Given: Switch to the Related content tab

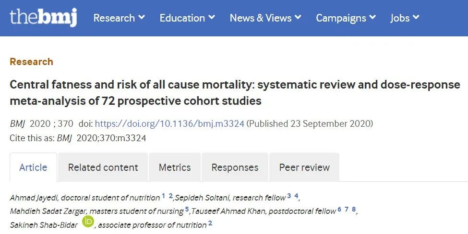Looking at the screenshot, I should (103, 167).
